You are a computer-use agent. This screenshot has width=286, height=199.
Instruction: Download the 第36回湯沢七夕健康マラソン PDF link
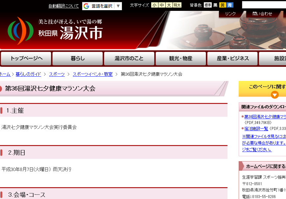pos(265,117)
